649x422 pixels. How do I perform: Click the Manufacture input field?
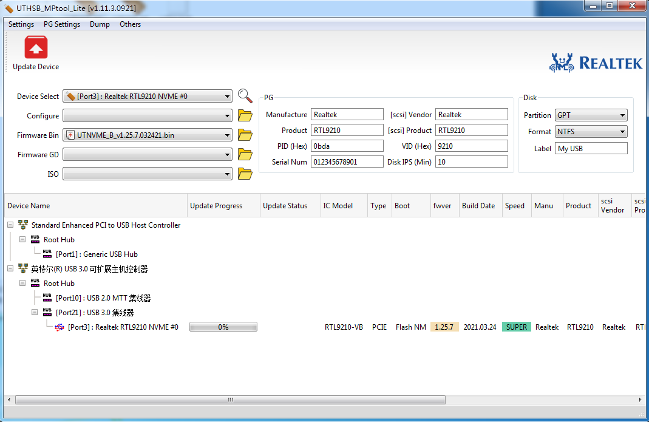click(x=347, y=115)
